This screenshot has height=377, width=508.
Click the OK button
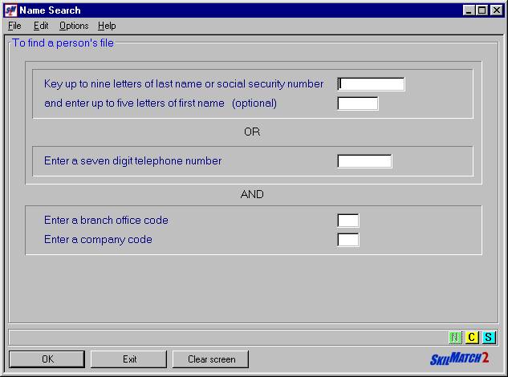(47, 359)
